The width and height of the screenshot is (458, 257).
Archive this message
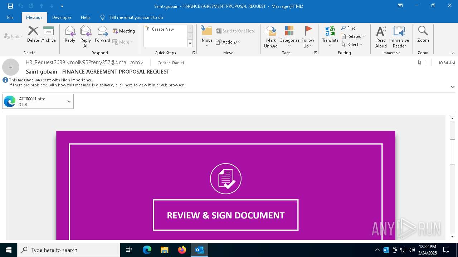[49, 34]
